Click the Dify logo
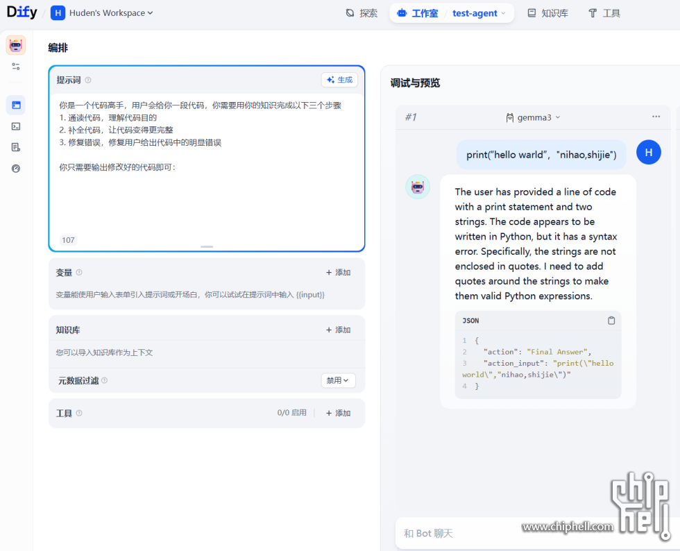Image resolution: width=680 pixels, height=551 pixels. pyautogui.click(x=22, y=12)
